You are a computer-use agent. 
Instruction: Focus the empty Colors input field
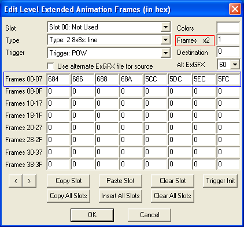228,27
